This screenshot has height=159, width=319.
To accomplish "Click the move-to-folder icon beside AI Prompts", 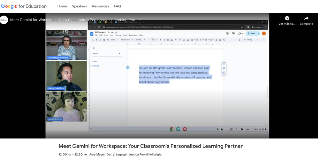I will 112,32.
